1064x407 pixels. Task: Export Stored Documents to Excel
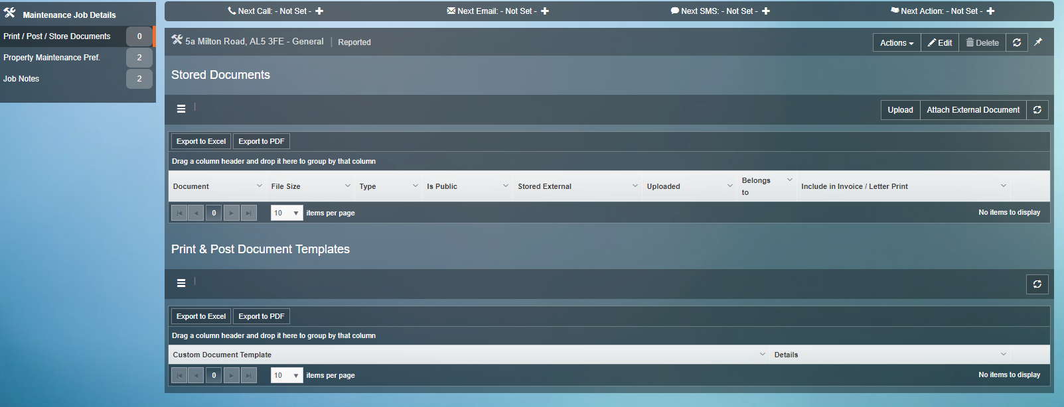point(201,142)
